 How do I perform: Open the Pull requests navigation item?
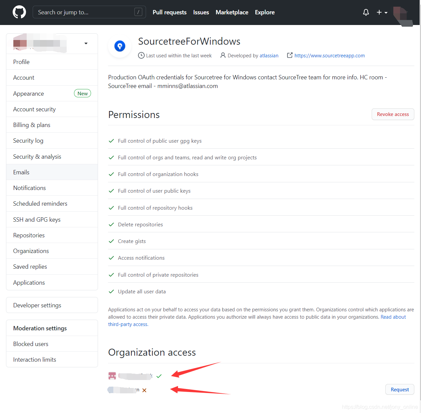click(x=169, y=12)
